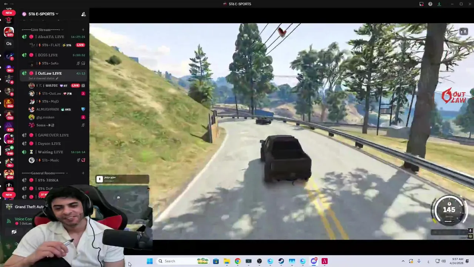Click the activity icon beside gbg.masken
The height and width of the screenshot is (267, 474).
(83, 117)
